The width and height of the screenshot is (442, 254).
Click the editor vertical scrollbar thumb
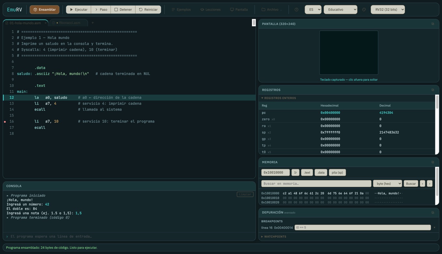254,23
